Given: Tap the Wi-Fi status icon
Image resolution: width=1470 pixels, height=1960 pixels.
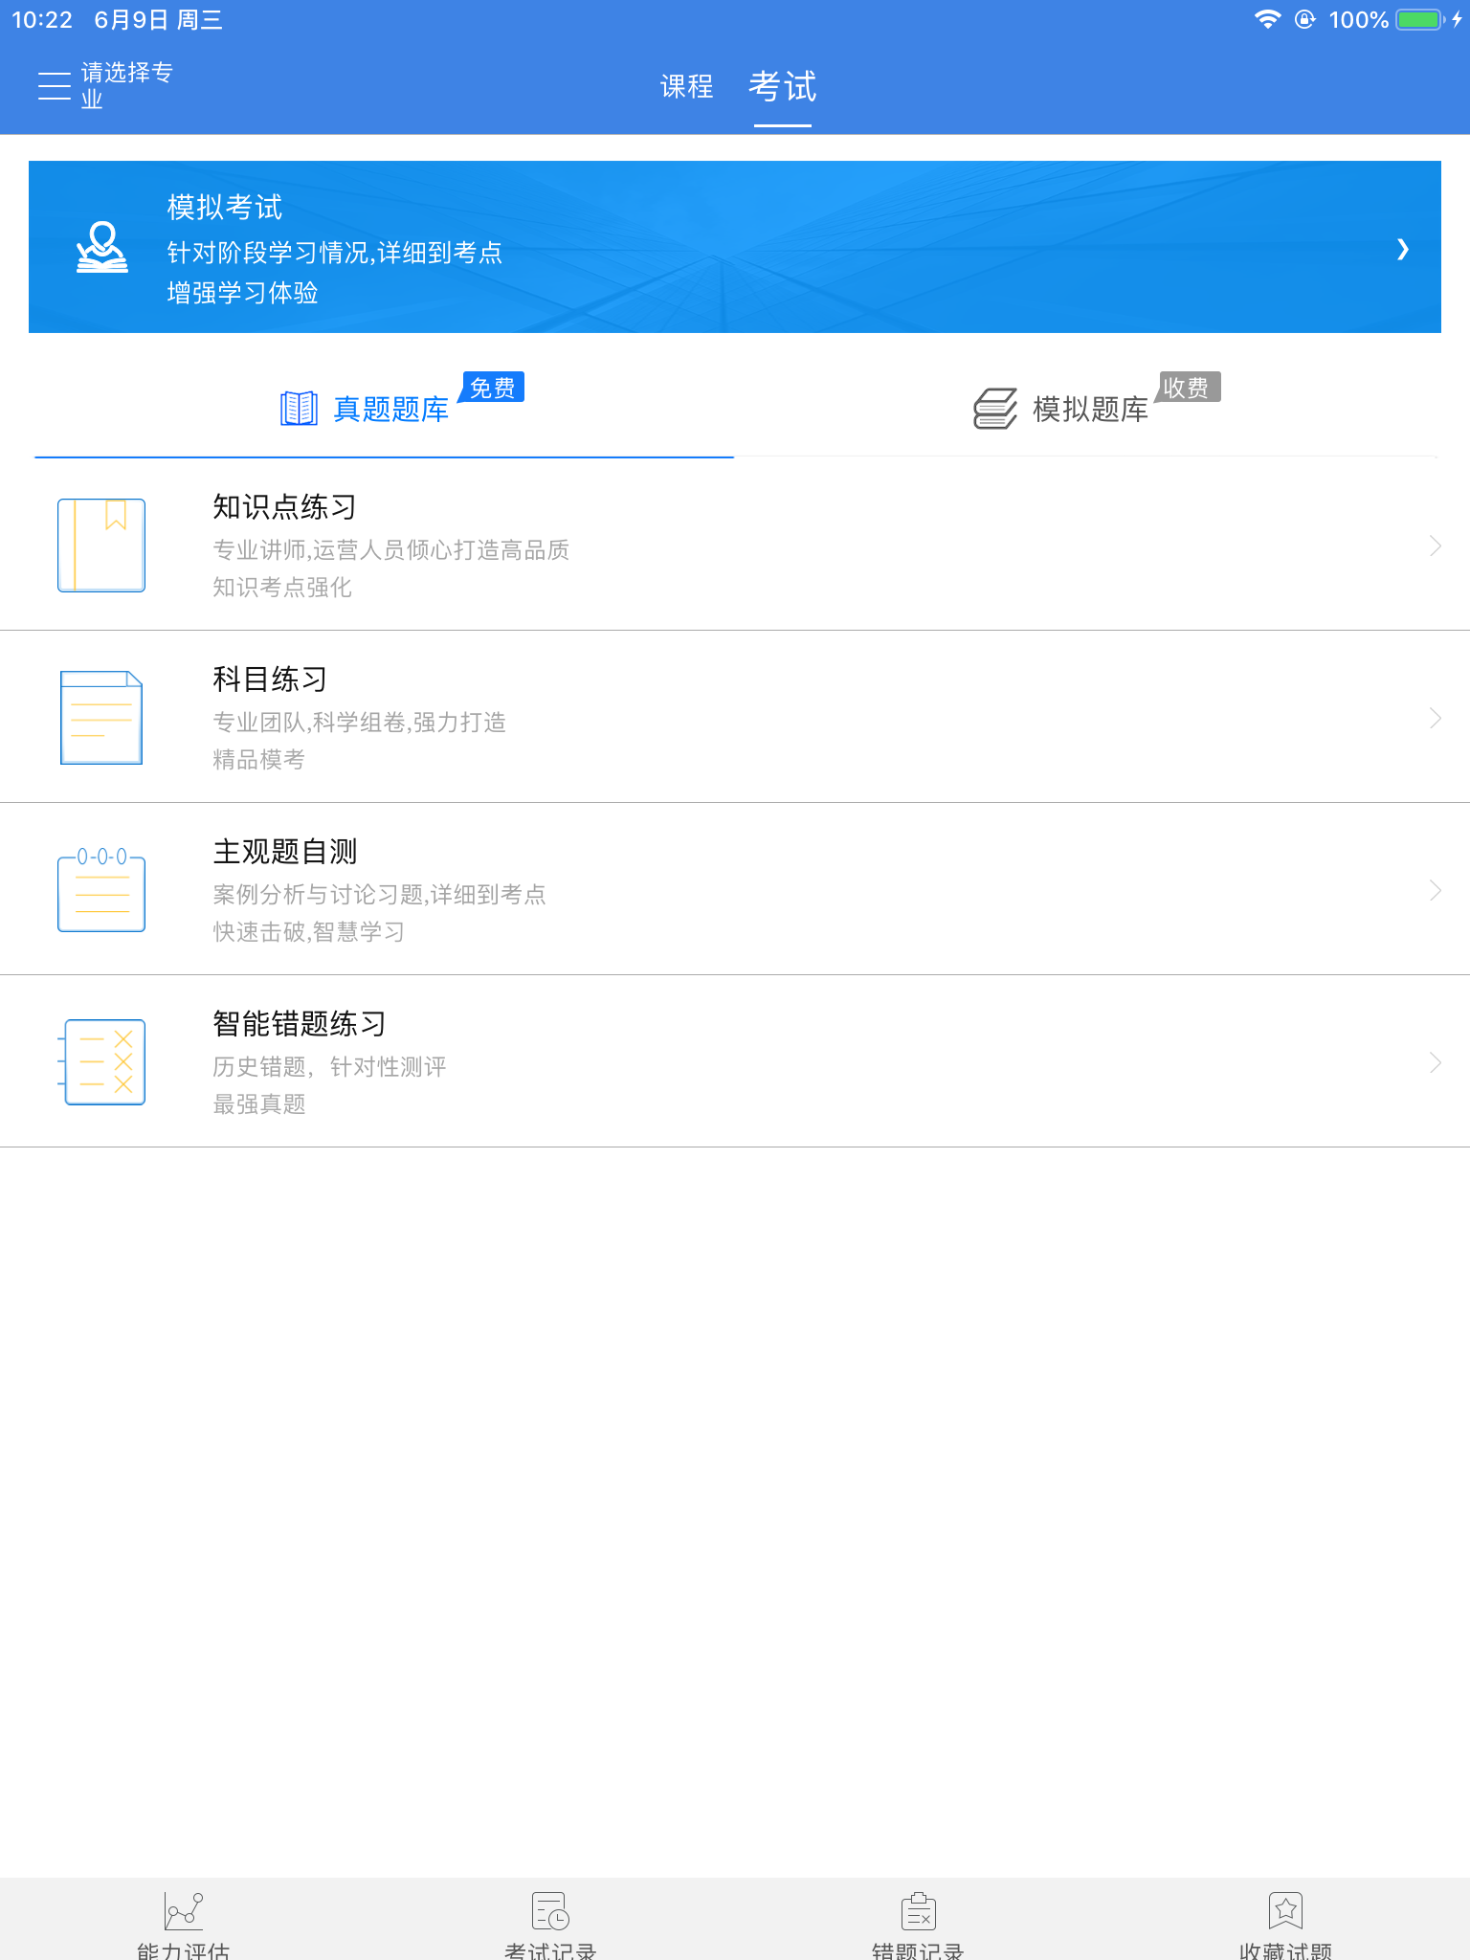Looking at the screenshot, I should tap(1268, 19).
